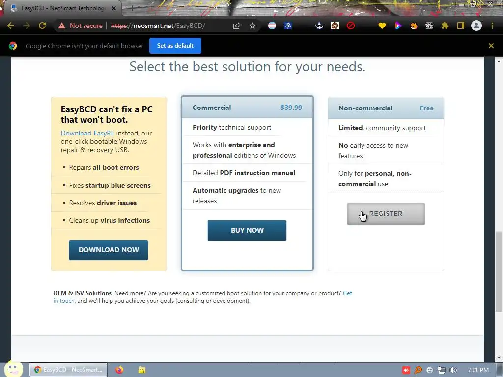
Task: Launch Firefox from the taskbar
Action: pos(119,370)
